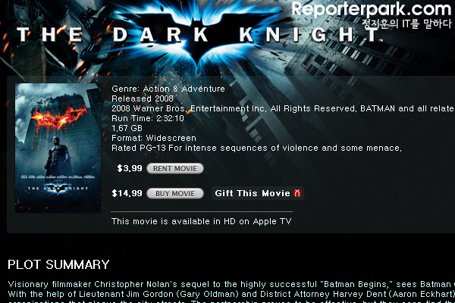Screen dimensions: 455x303
Task: Click the PLOT SUMMARY heading
Action: [58, 264]
